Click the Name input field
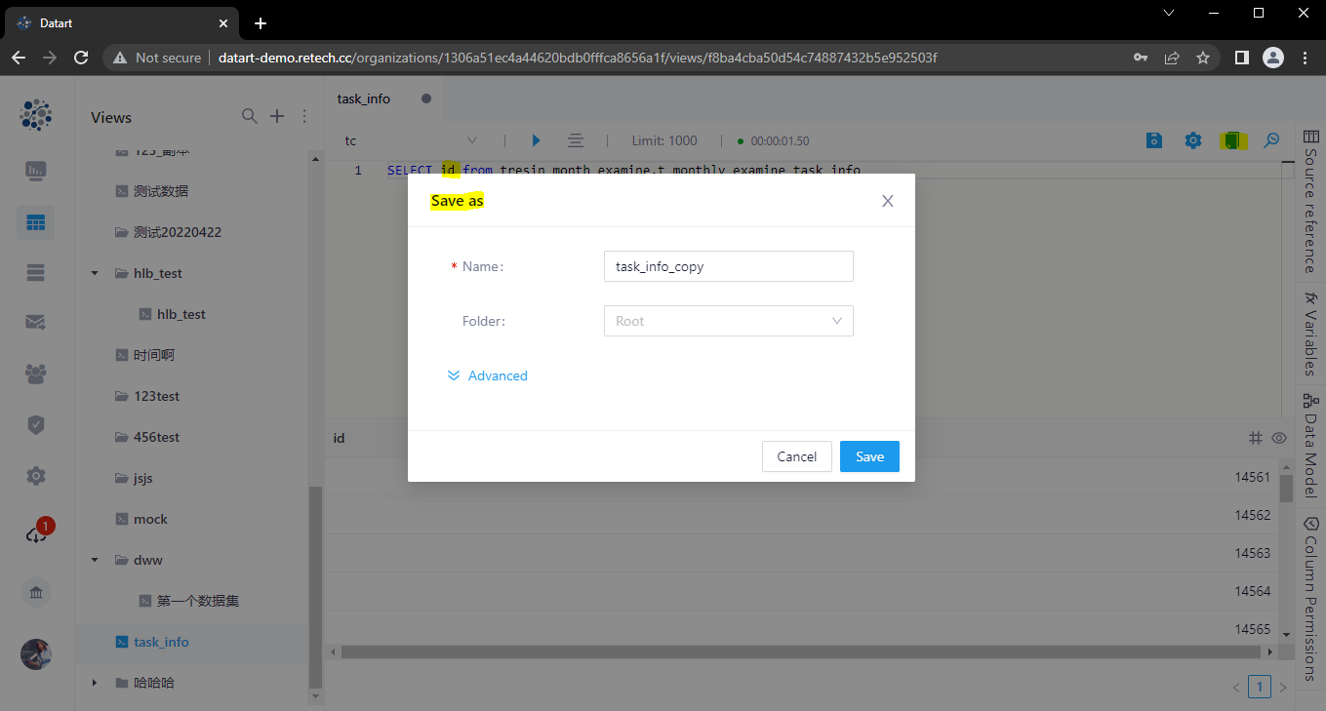1326x711 pixels. tap(729, 266)
